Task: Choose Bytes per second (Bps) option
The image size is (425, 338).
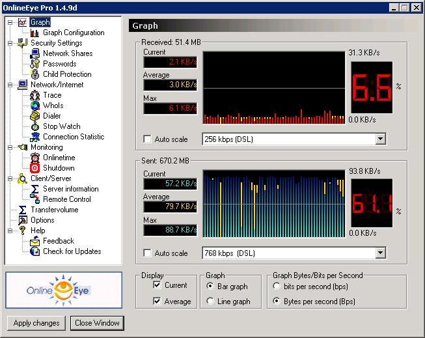Action: tap(277, 301)
